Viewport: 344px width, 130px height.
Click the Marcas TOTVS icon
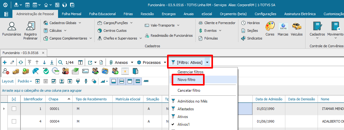coord(283,29)
